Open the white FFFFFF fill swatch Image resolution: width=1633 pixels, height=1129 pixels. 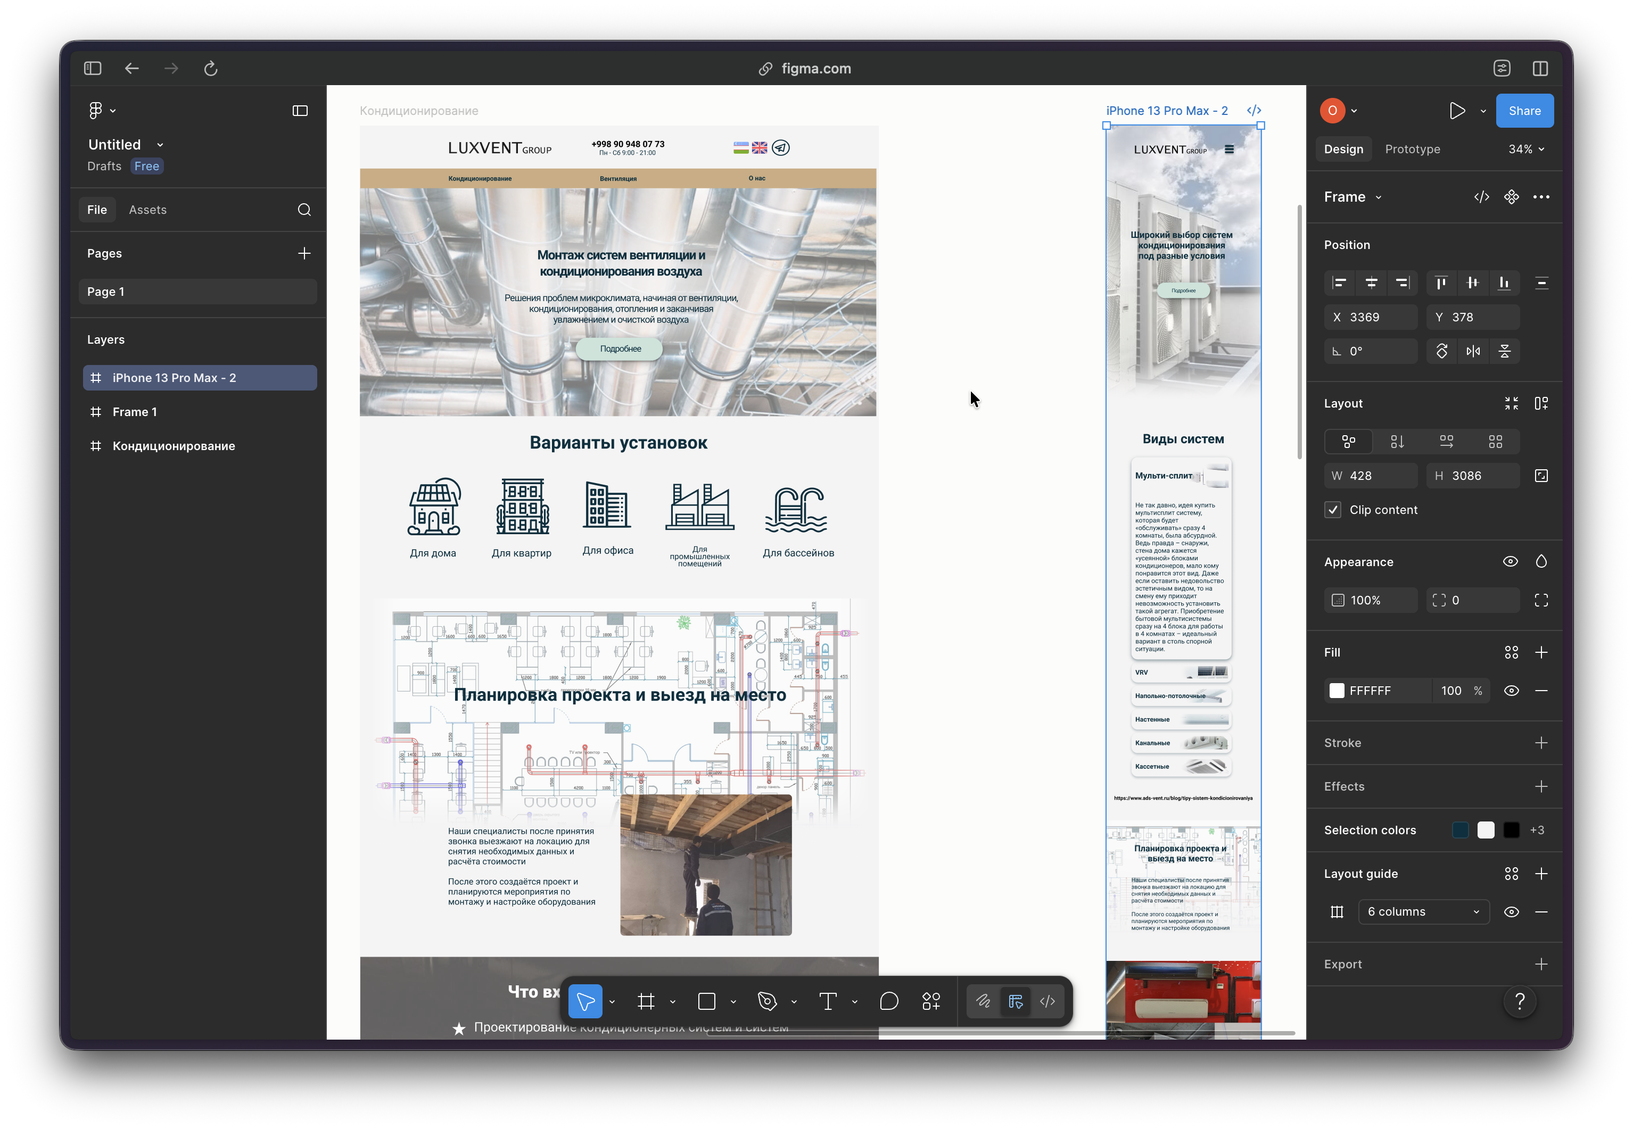coord(1337,691)
